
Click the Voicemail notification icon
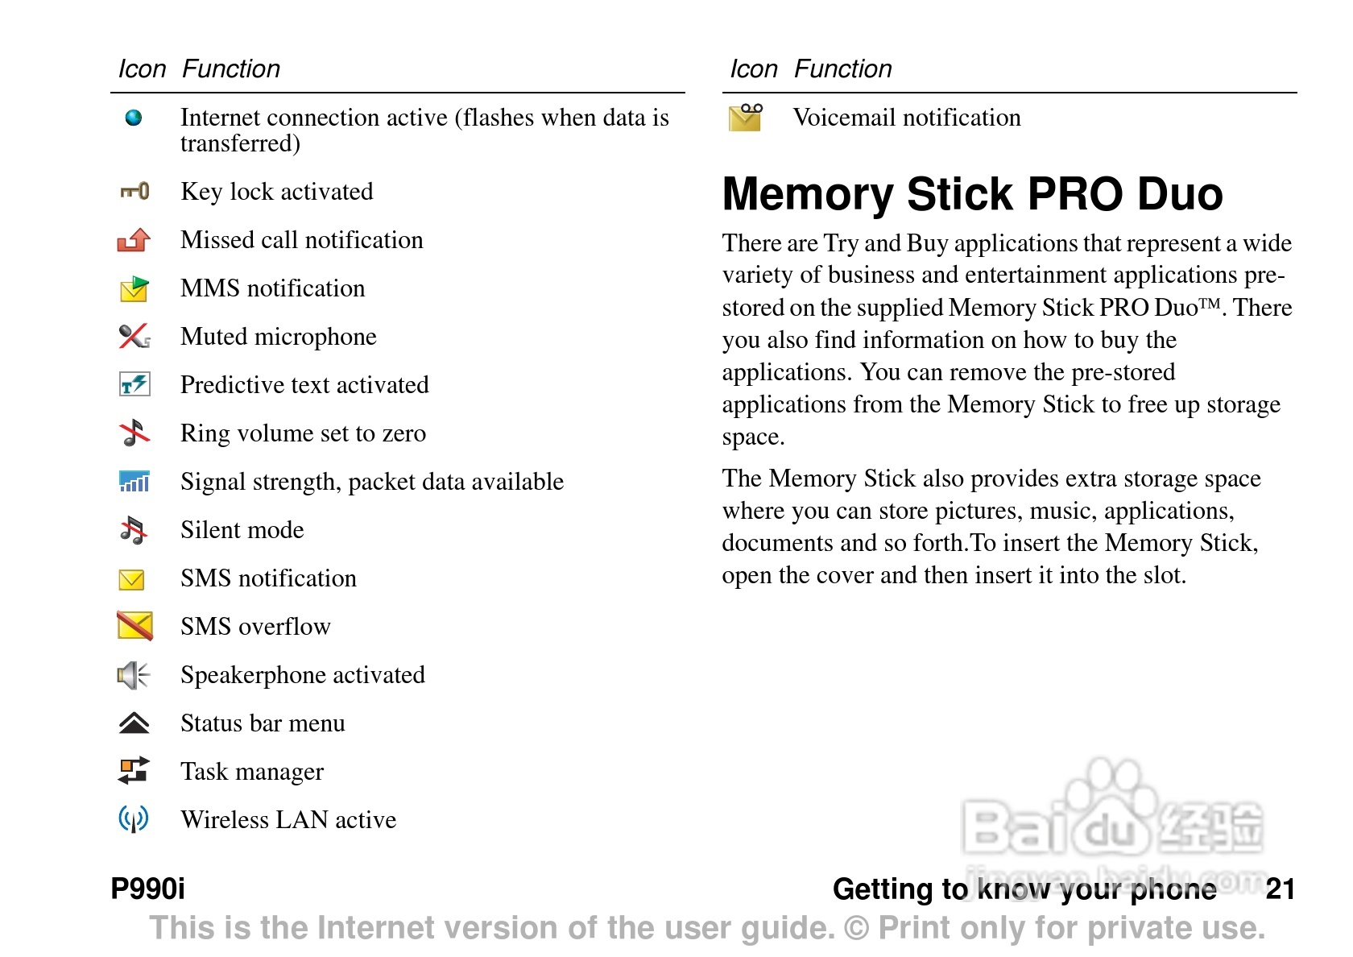click(746, 118)
